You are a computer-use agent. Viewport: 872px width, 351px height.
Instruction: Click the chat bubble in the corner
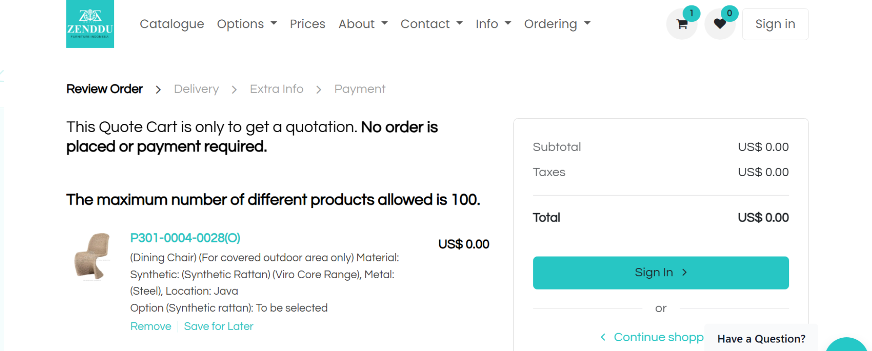[848, 345]
